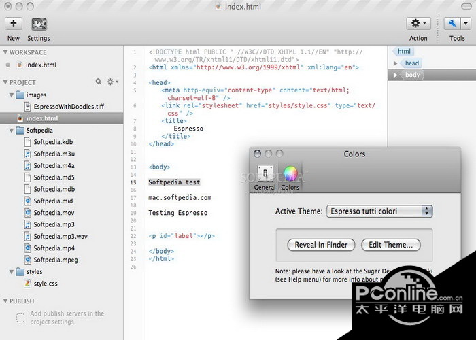Image resolution: width=476 pixels, height=340 pixels.
Task: Select Softpedia.mp3.wav file icon
Action: point(28,236)
